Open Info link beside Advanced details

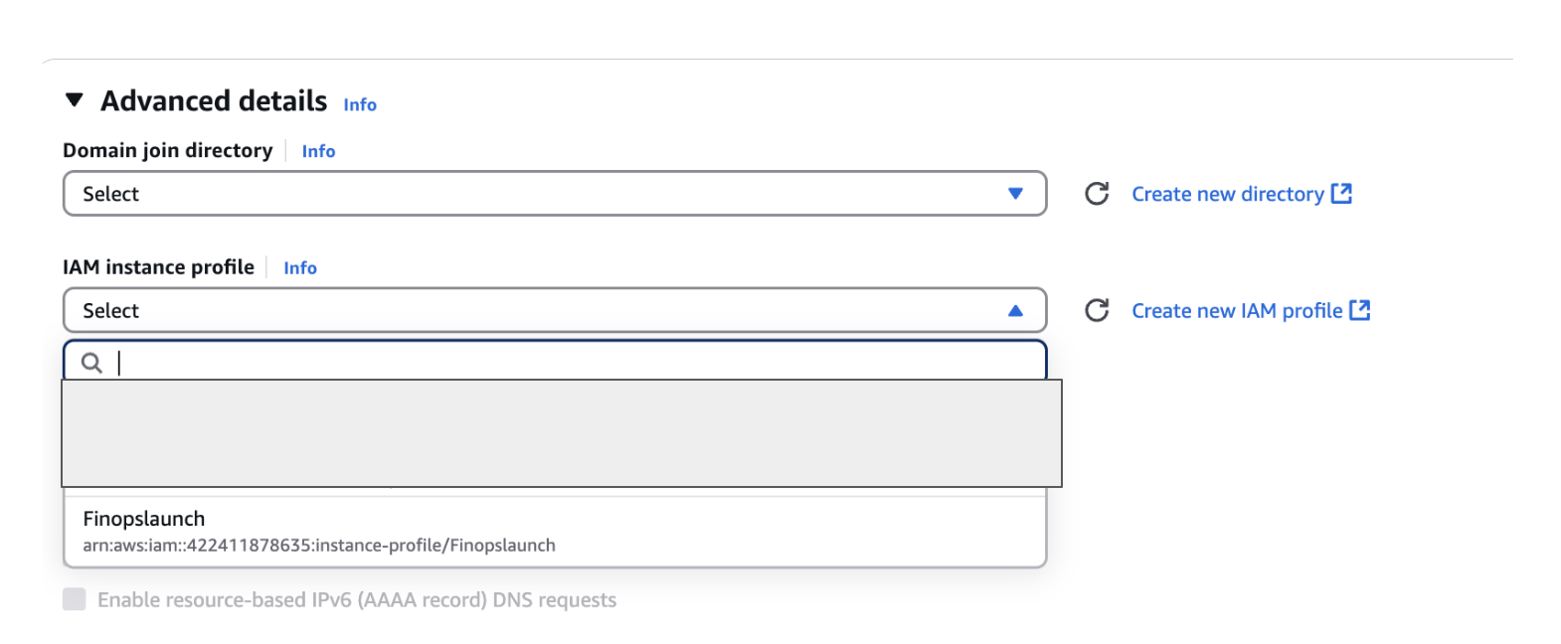[360, 104]
